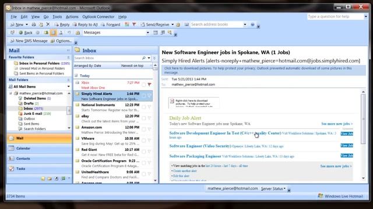The height and width of the screenshot is (209, 373).
Task: Flag the eBay message for follow up
Action: coord(149,118)
